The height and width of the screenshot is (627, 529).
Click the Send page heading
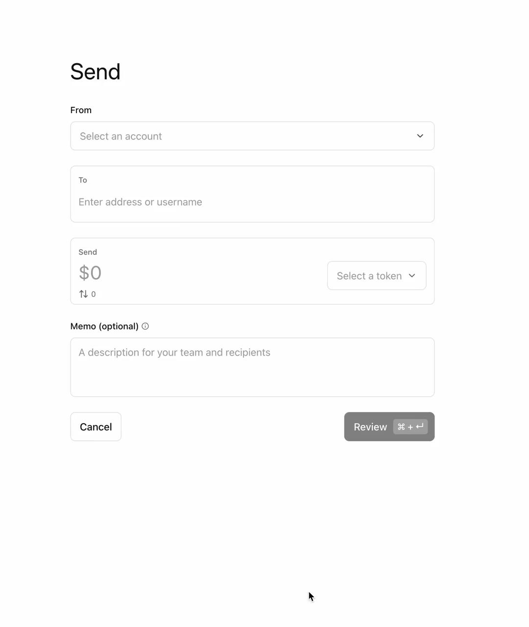[x=95, y=72]
